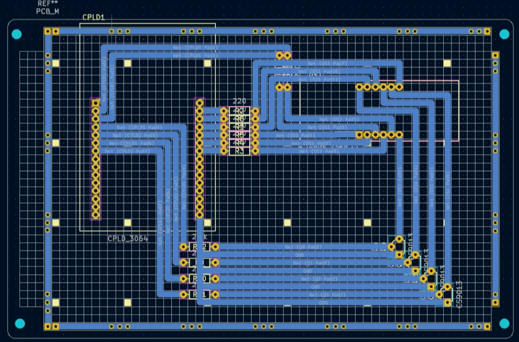Select the CPLD1 footprint courtyard outline
Viewport: 519px width, 342px height.
(145, 23)
